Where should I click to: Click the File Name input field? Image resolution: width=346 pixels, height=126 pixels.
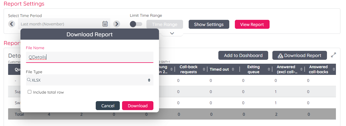(x=90, y=57)
